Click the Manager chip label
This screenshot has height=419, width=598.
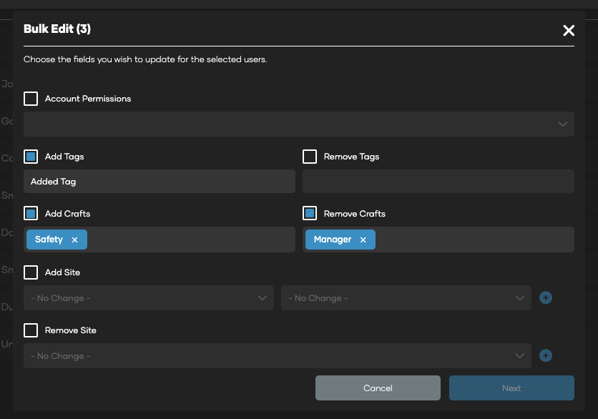click(x=333, y=240)
